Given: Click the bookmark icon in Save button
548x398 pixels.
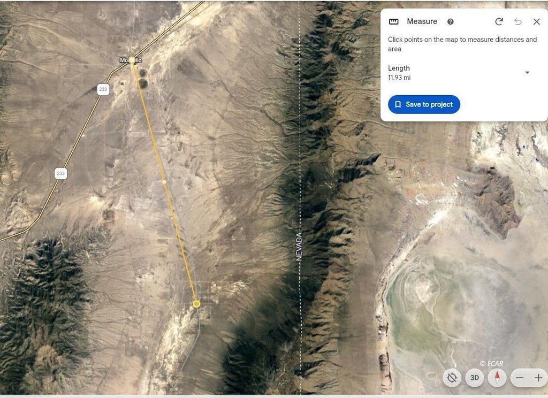Looking at the screenshot, I should click(x=398, y=104).
